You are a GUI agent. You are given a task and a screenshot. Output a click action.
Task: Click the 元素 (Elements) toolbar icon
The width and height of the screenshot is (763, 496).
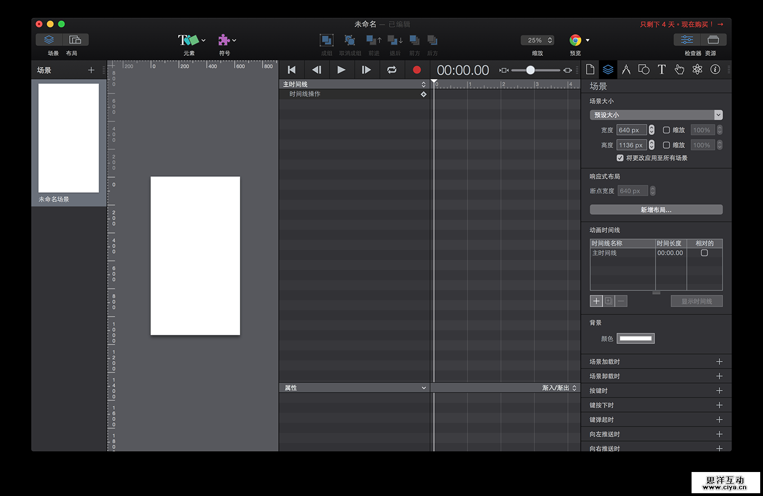coord(189,40)
